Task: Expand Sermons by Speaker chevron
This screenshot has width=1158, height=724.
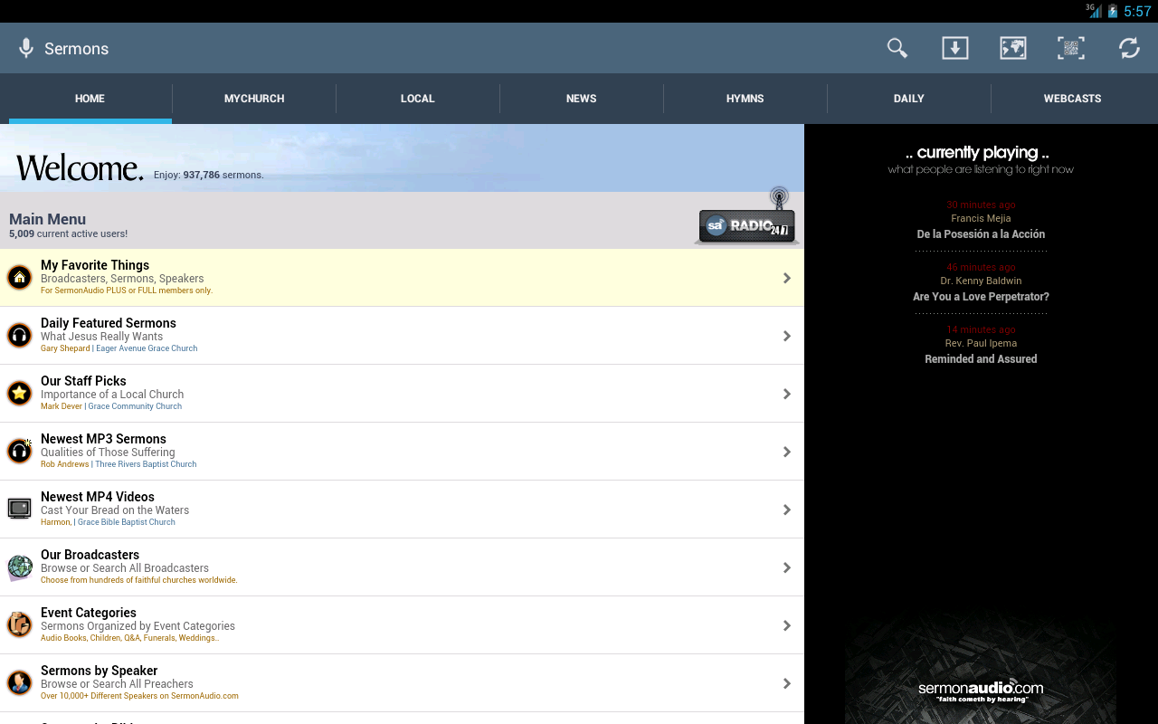Action: pyautogui.click(x=787, y=683)
